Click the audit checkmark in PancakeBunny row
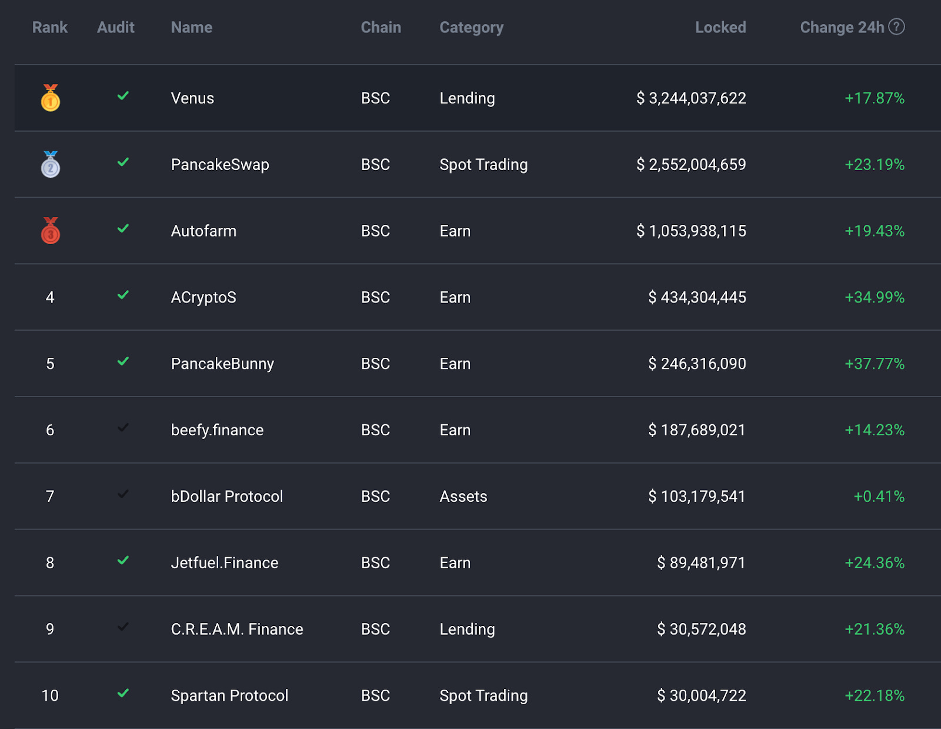941x729 pixels. coord(123,362)
